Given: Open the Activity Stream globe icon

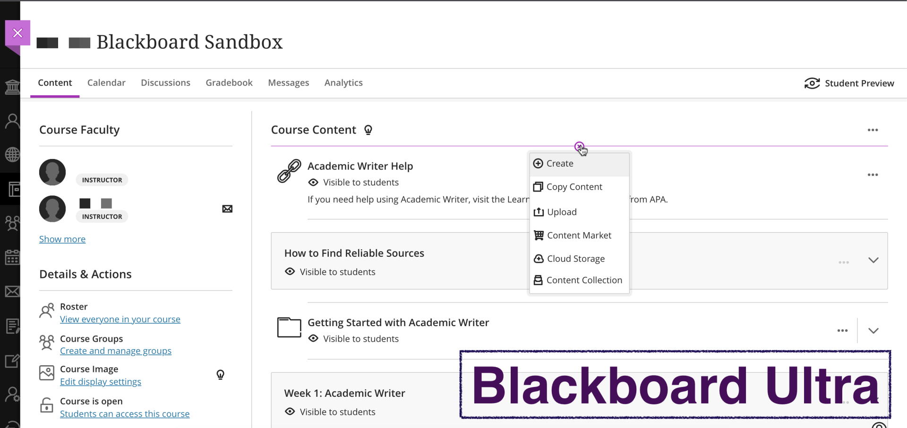Looking at the screenshot, I should click(12, 154).
